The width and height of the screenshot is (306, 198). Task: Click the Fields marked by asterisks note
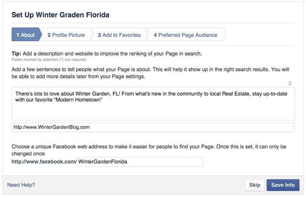[49, 60]
